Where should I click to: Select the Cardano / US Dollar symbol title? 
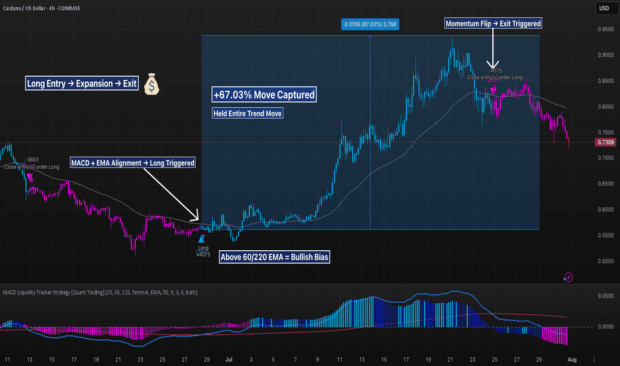click(x=41, y=8)
